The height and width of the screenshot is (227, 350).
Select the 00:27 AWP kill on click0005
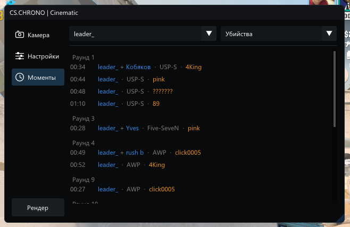pos(122,189)
